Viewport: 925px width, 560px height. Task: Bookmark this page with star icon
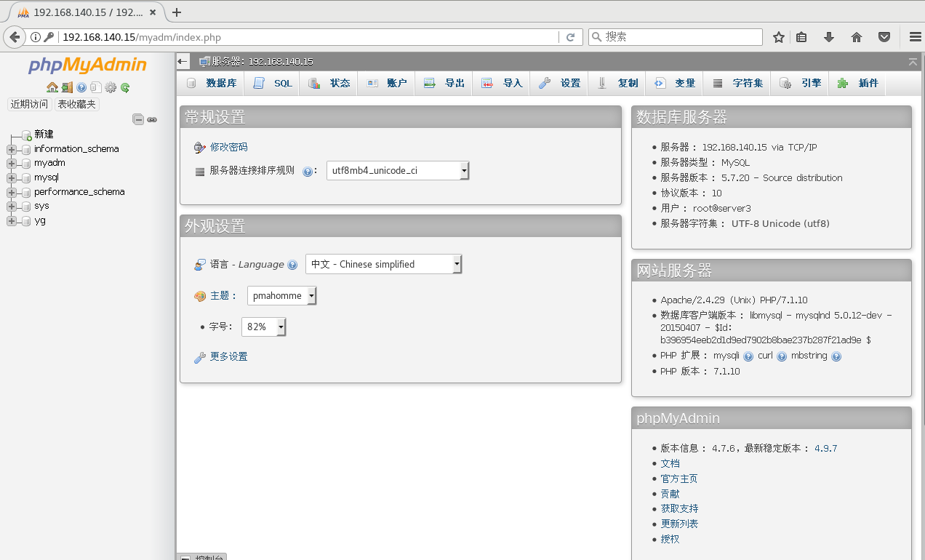[x=779, y=37]
